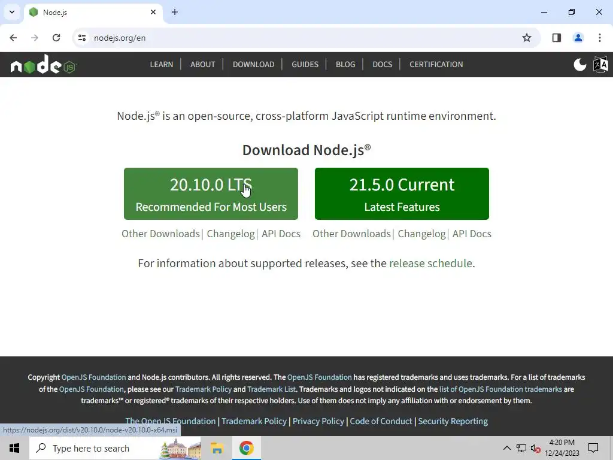Image resolution: width=613 pixels, height=460 pixels.
Task: Follow the release schedule link
Action: point(430,264)
